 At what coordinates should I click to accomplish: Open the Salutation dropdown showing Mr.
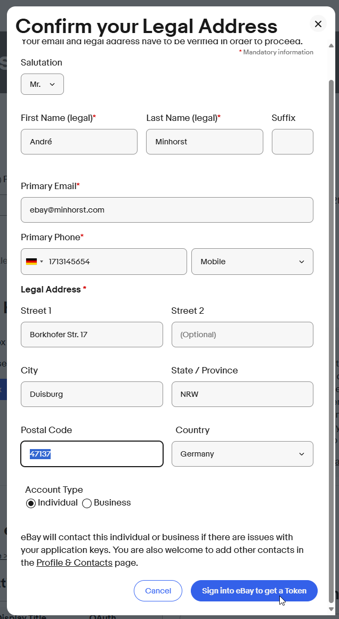tap(42, 84)
